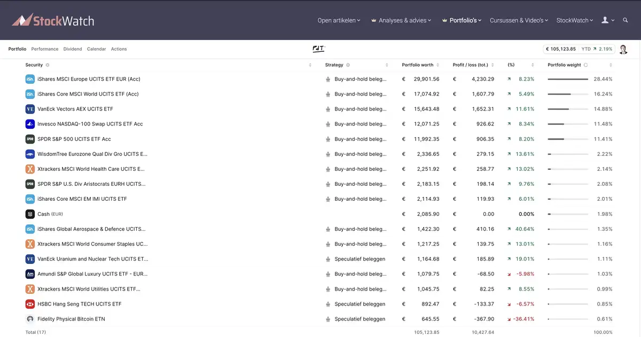Click the VanEck Vectors AEX logo icon
The height and width of the screenshot is (337, 641).
(30, 109)
